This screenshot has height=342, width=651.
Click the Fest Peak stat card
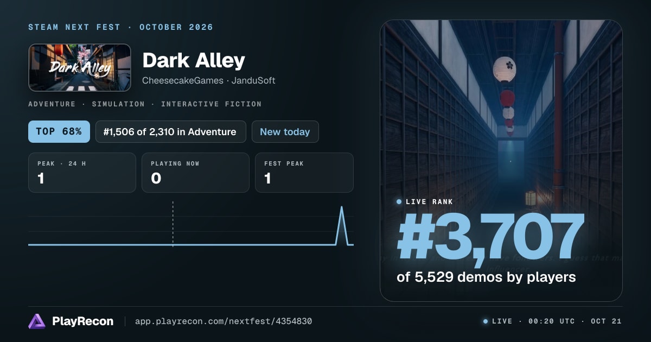tap(304, 173)
